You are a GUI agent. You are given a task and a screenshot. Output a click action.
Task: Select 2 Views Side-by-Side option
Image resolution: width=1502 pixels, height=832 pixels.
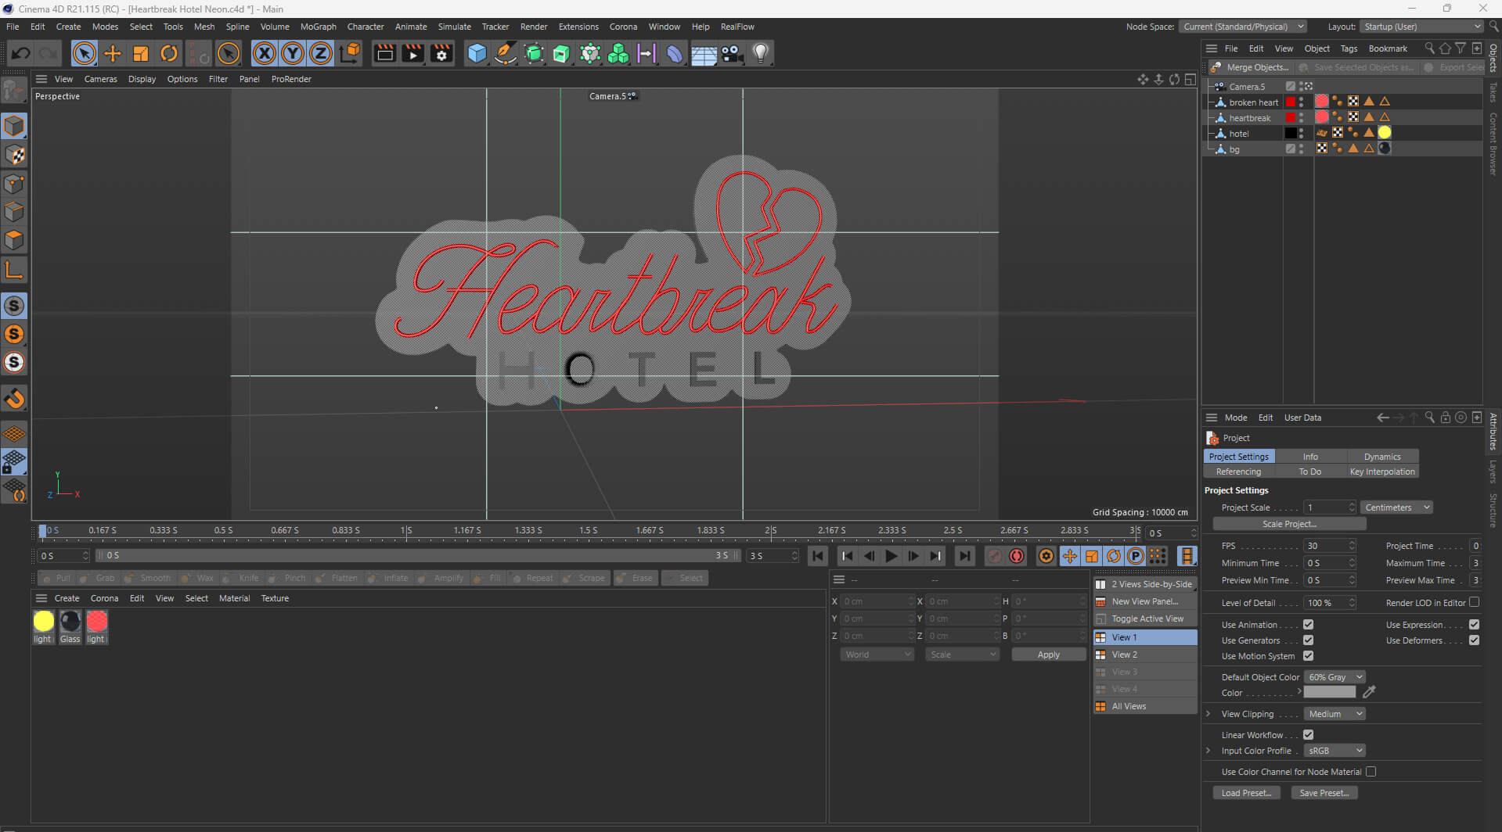click(1145, 584)
